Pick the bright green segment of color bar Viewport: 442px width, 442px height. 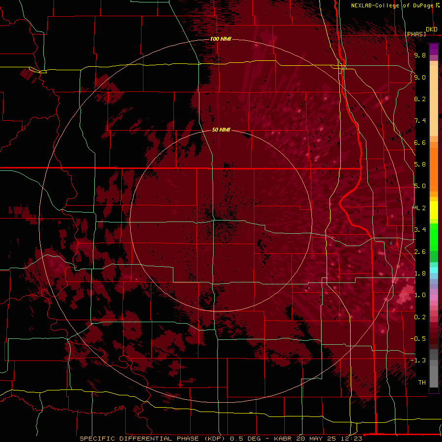coord(434,237)
